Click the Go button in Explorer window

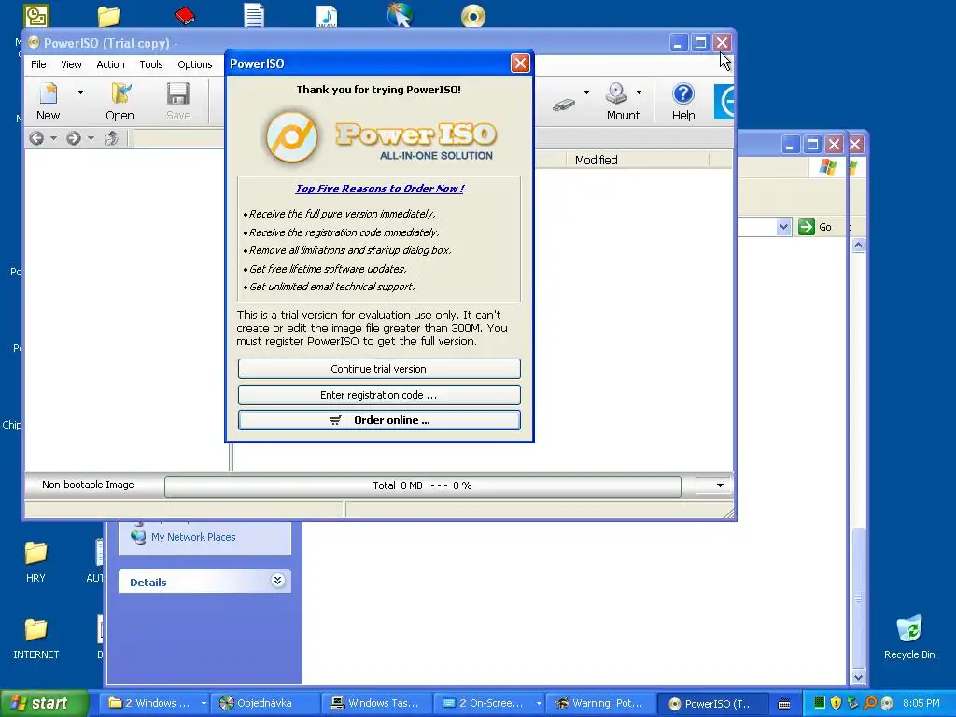(x=815, y=227)
